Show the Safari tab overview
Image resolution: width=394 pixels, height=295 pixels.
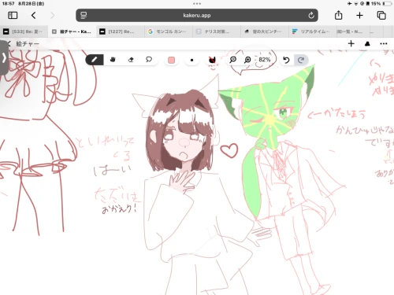pyautogui.click(x=381, y=15)
